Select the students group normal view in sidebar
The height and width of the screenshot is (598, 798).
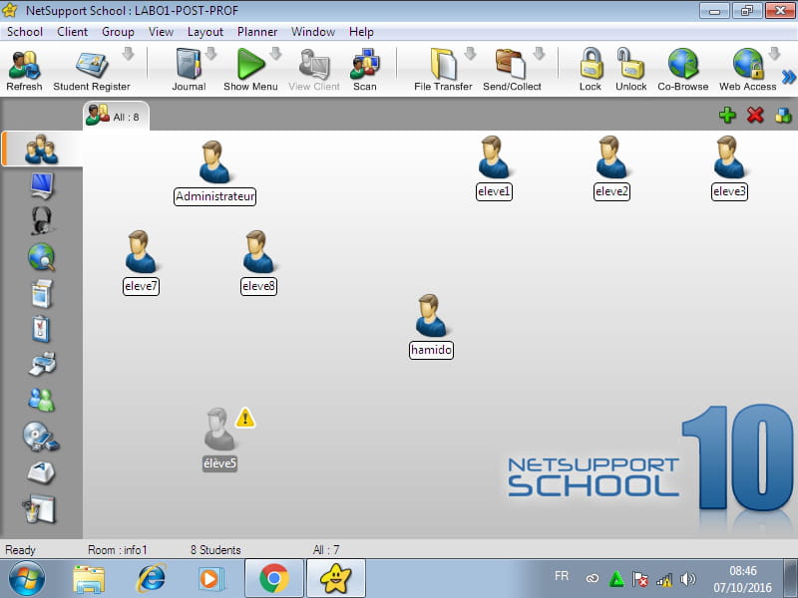point(42,149)
